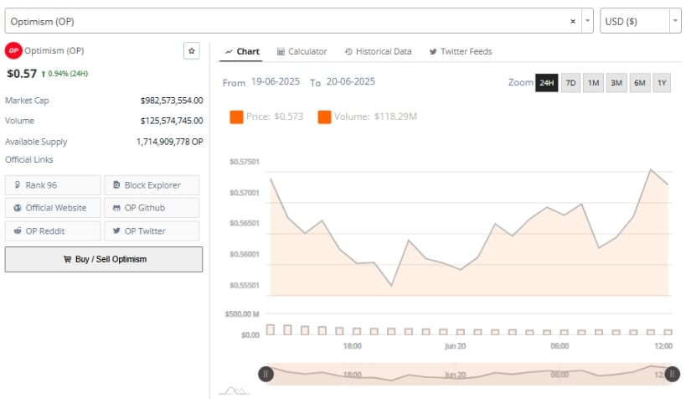691x399 pixels.
Task: Click the From date 19-06-2025 field
Action: coord(276,81)
